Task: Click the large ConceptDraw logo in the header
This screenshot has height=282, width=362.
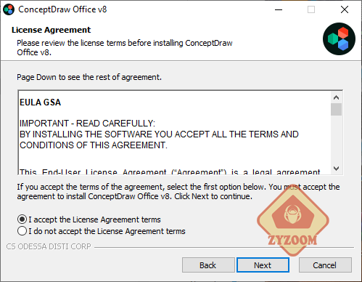Action: (x=339, y=39)
